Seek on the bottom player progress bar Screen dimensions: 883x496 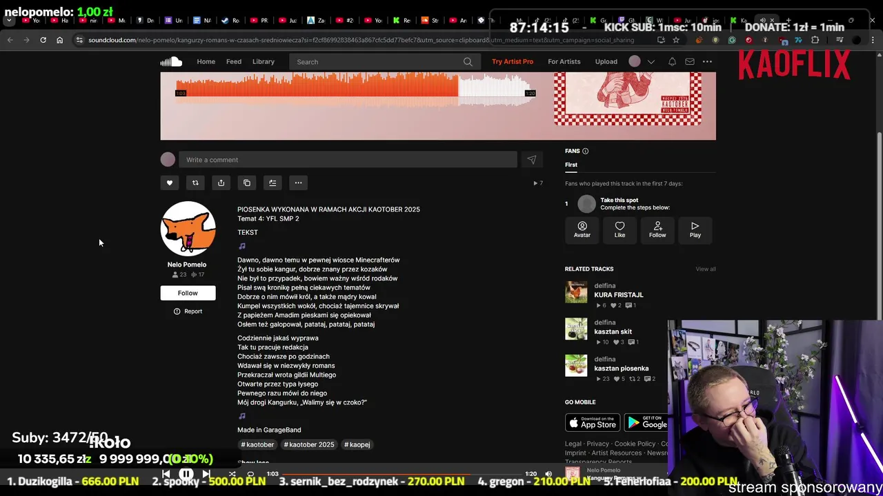(x=401, y=474)
